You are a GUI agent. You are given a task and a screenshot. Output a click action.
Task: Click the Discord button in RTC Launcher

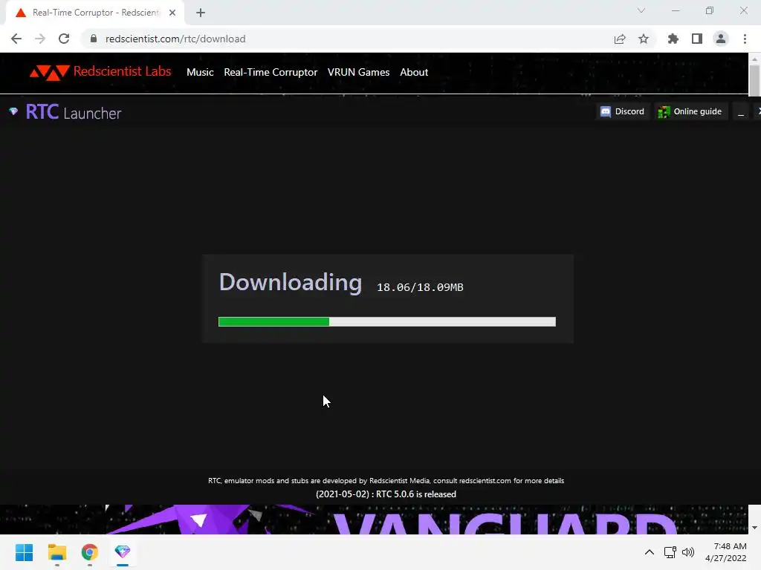622,111
